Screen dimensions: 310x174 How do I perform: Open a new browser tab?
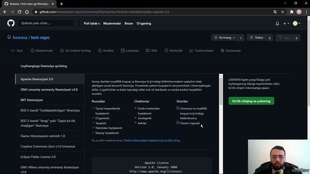(x=62, y=4)
